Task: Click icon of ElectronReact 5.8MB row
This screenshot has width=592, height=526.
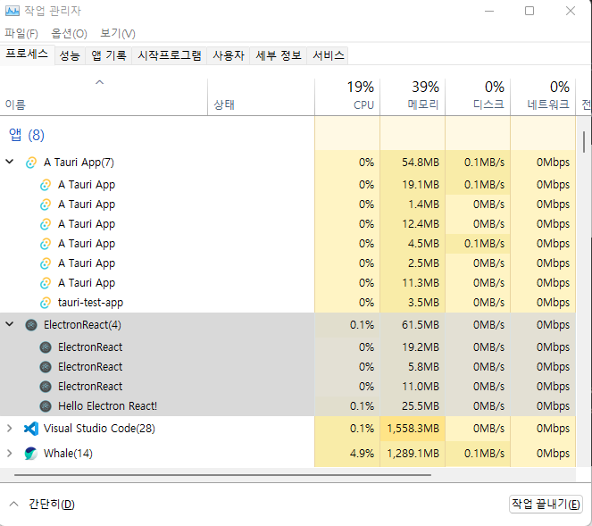Action: click(46, 367)
